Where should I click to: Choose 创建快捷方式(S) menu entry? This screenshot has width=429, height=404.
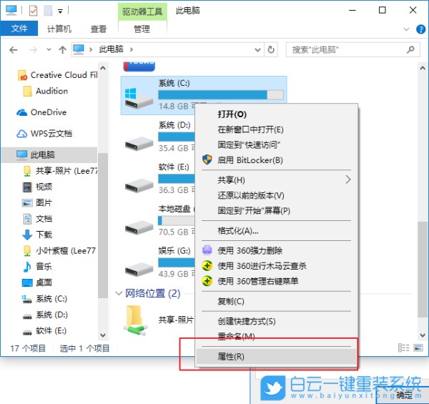[x=276, y=321]
